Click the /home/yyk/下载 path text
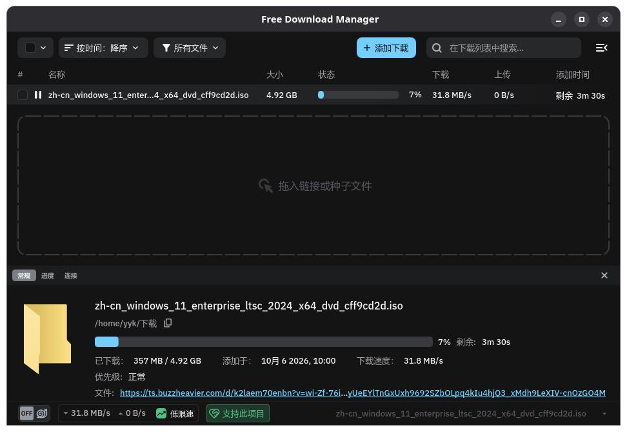The image size is (627, 432). coord(126,323)
